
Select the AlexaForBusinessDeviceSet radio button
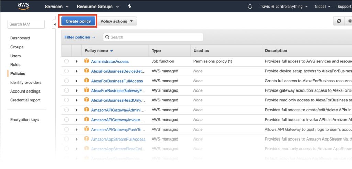pyautogui.click(x=66, y=71)
